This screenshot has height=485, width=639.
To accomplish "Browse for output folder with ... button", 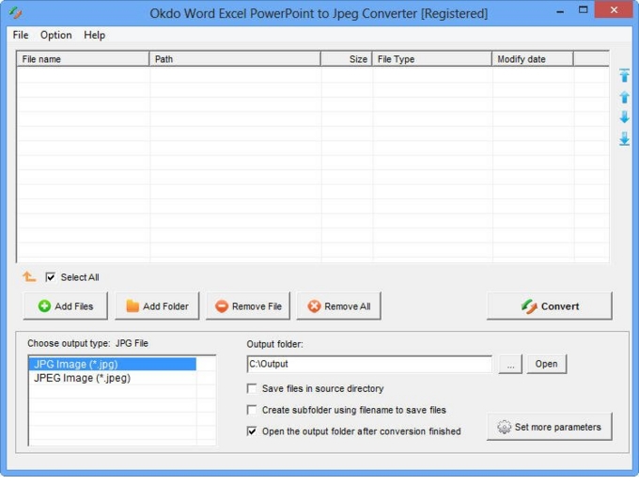I will pyautogui.click(x=510, y=364).
